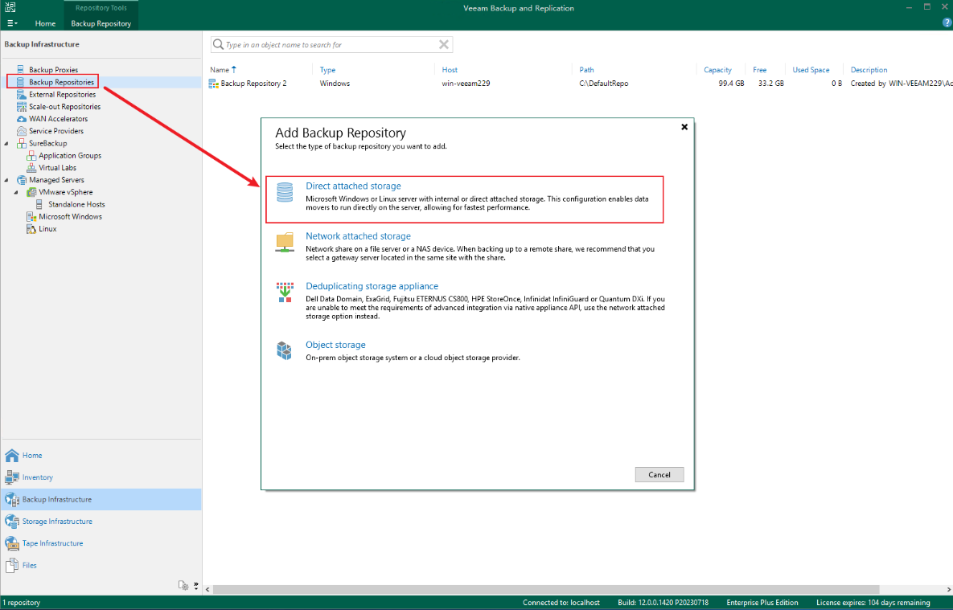
Task: Click the Direct attached storage icon
Action: [285, 192]
